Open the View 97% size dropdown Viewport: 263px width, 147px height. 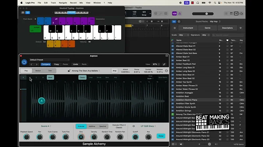156,64
